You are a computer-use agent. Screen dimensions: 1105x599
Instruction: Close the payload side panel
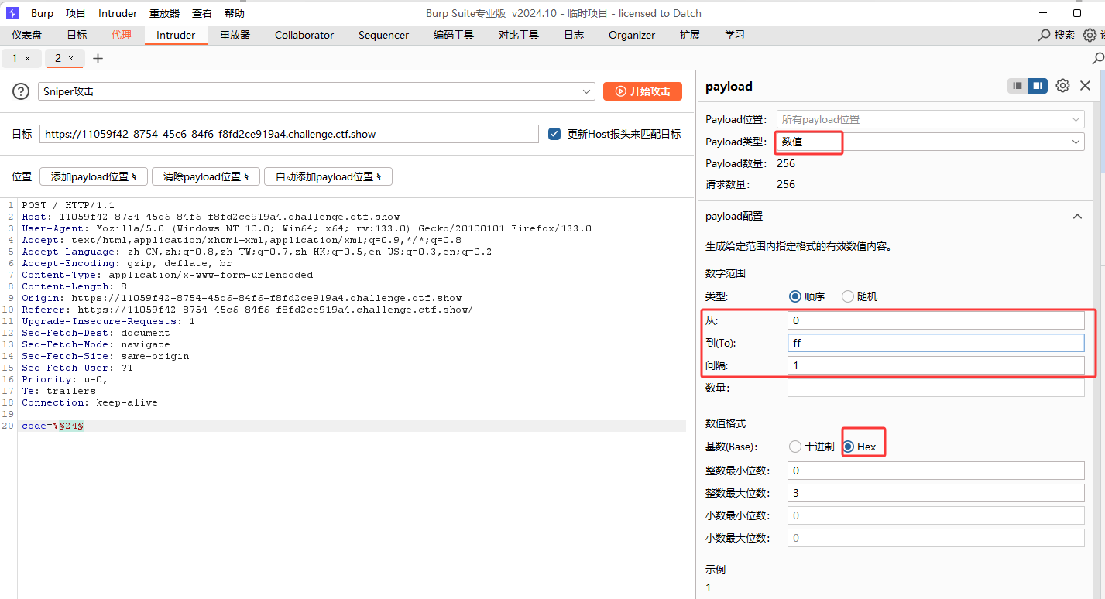point(1085,86)
